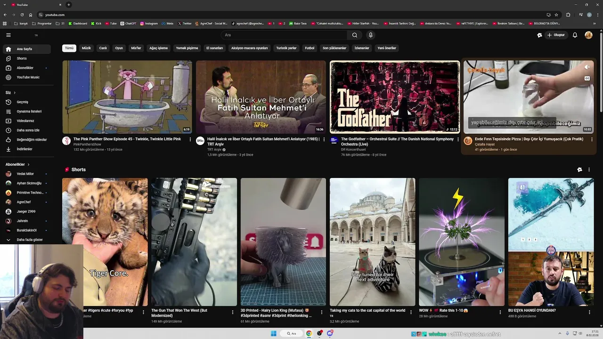Click the Windows Start button
The height and width of the screenshot is (339, 603).
coord(273,333)
